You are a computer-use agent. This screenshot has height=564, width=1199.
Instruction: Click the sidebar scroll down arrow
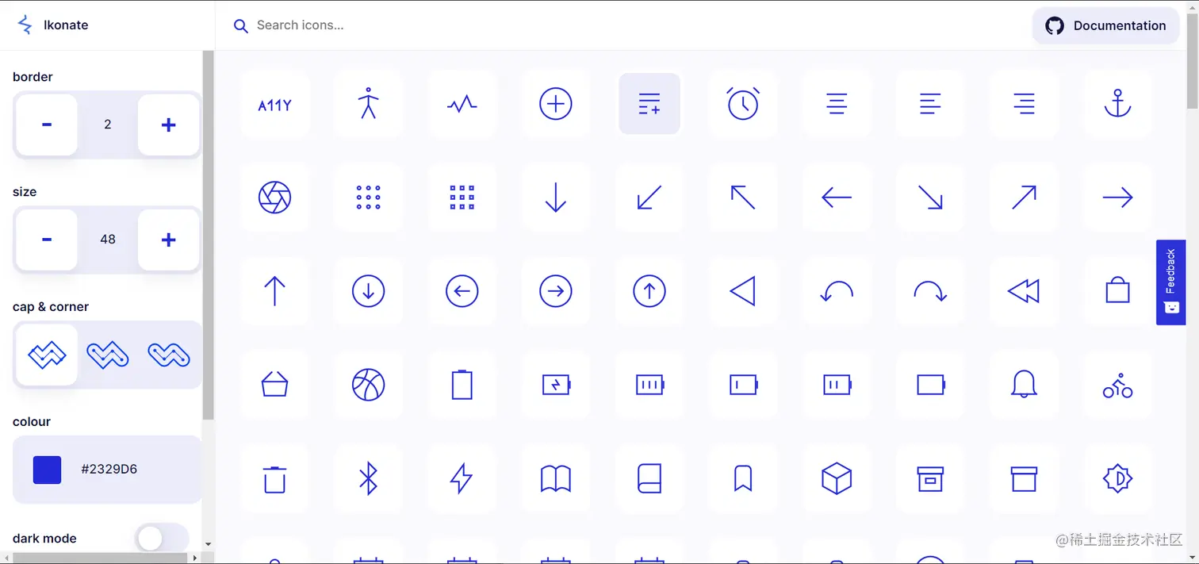point(208,544)
